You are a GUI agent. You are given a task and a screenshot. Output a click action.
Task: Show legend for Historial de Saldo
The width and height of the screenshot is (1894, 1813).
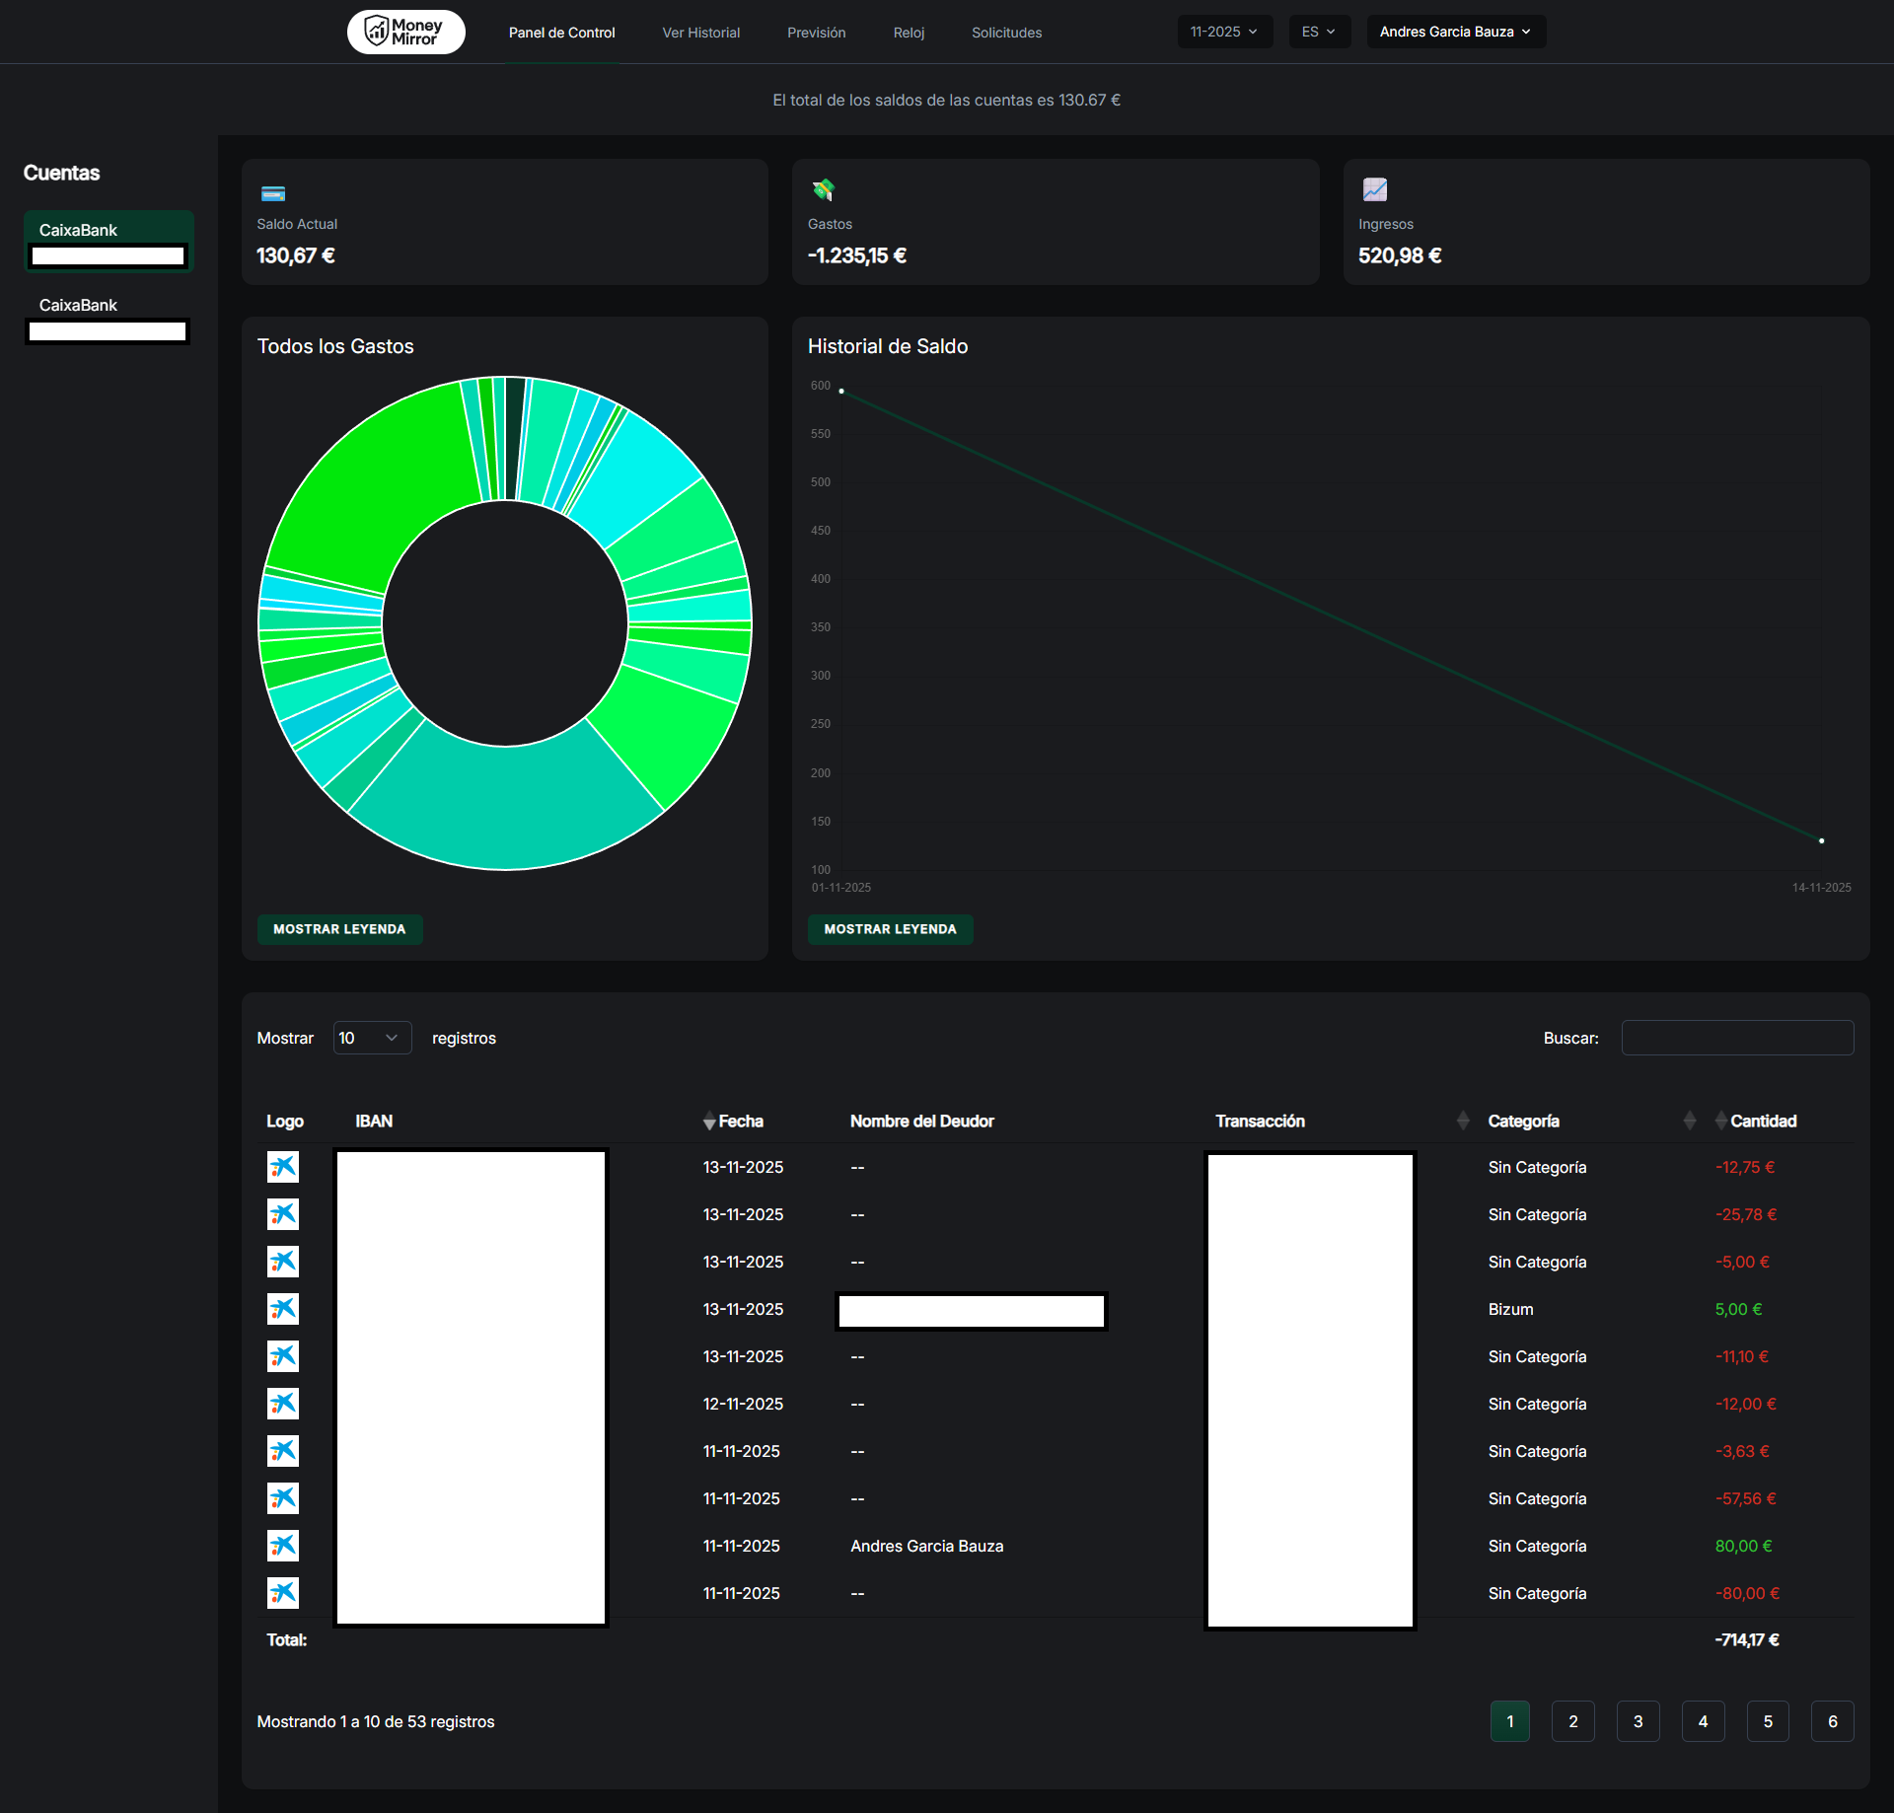(890, 929)
